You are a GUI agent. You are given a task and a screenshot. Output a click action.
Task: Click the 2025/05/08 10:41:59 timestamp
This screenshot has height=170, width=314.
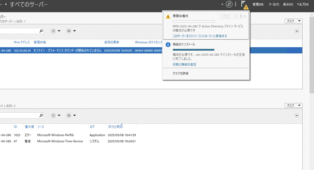pos(122,135)
